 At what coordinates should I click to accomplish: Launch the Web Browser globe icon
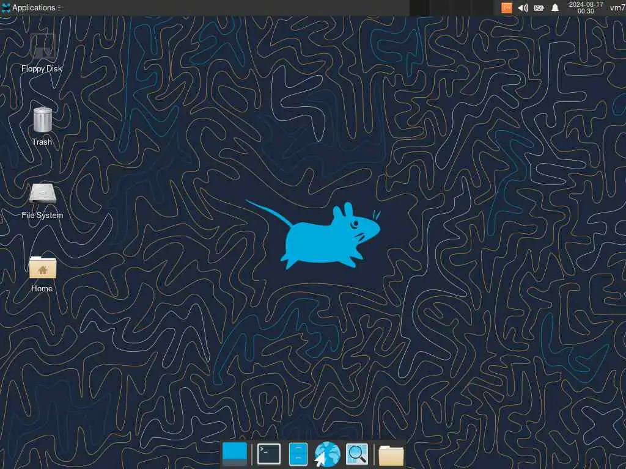click(x=327, y=454)
